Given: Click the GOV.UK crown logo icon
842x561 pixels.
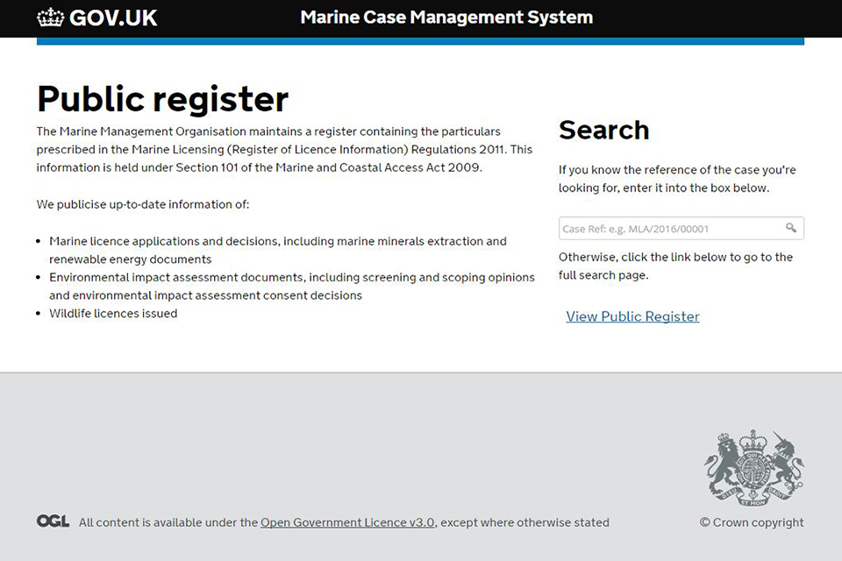Looking at the screenshot, I should [x=51, y=18].
